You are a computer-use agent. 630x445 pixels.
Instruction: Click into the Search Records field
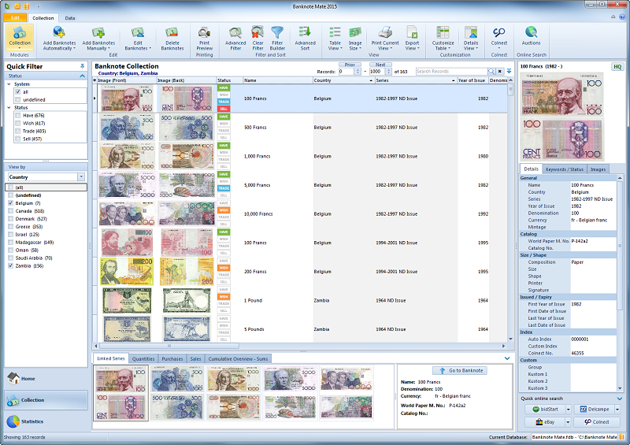[x=451, y=71]
